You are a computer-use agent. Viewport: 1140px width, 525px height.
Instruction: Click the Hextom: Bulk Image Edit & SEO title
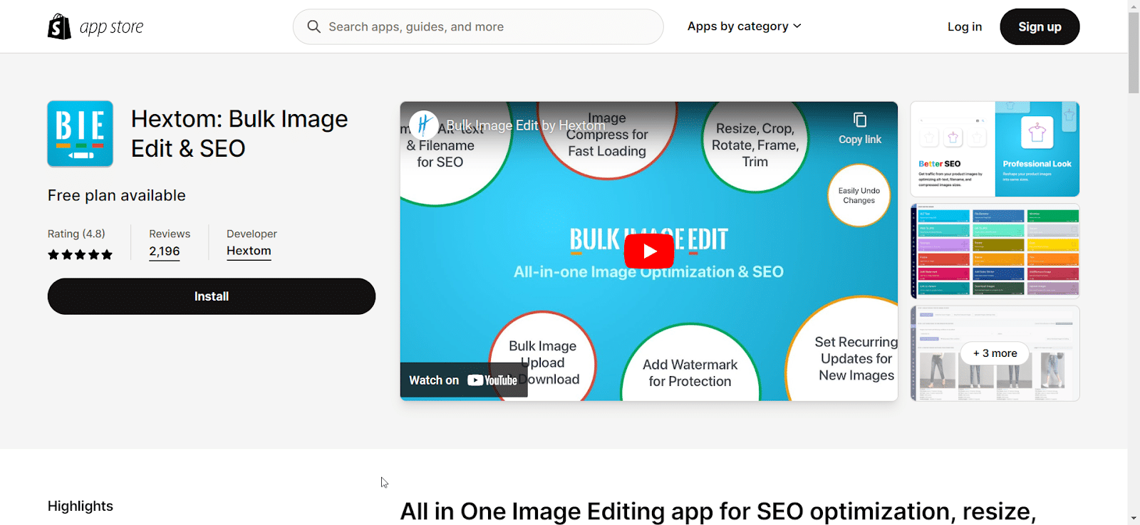click(x=239, y=133)
